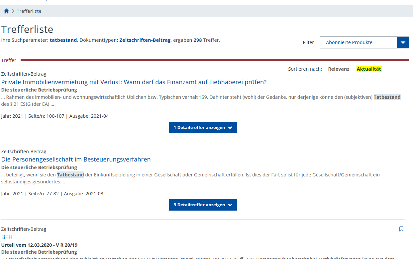This screenshot has height=259, width=413.
Task: Click the journal name under the Personengesellschaft result
Action: (x=39, y=167)
